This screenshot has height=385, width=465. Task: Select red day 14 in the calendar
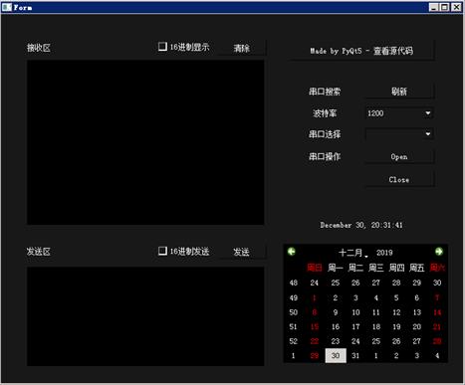(x=437, y=312)
